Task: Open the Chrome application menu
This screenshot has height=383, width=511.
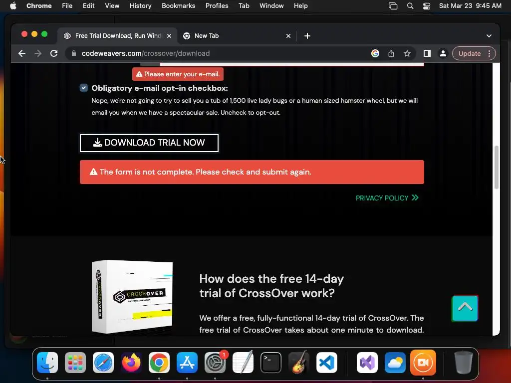Action: (x=39, y=5)
